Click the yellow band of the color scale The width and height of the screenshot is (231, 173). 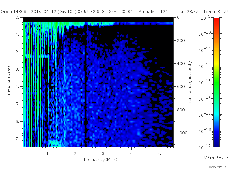tap(217, 63)
